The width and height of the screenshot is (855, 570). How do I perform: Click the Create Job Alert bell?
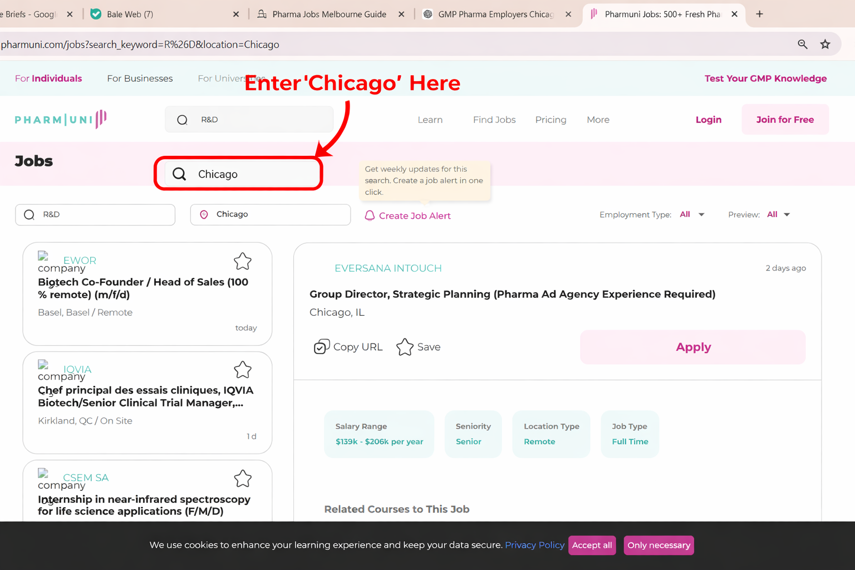click(370, 215)
